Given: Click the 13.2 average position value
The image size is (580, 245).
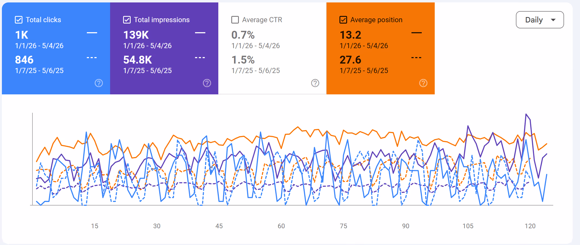Looking at the screenshot, I should (350, 35).
